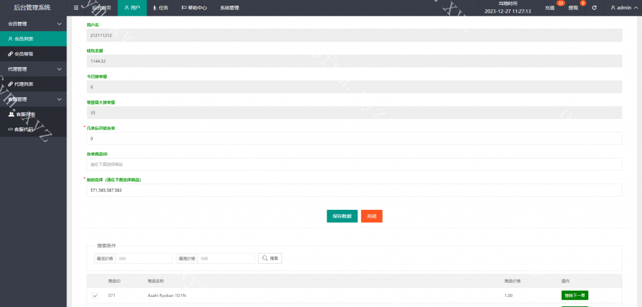Uncheck the checkbox for product 571
The image size is (642, 307).
(95, 296)
